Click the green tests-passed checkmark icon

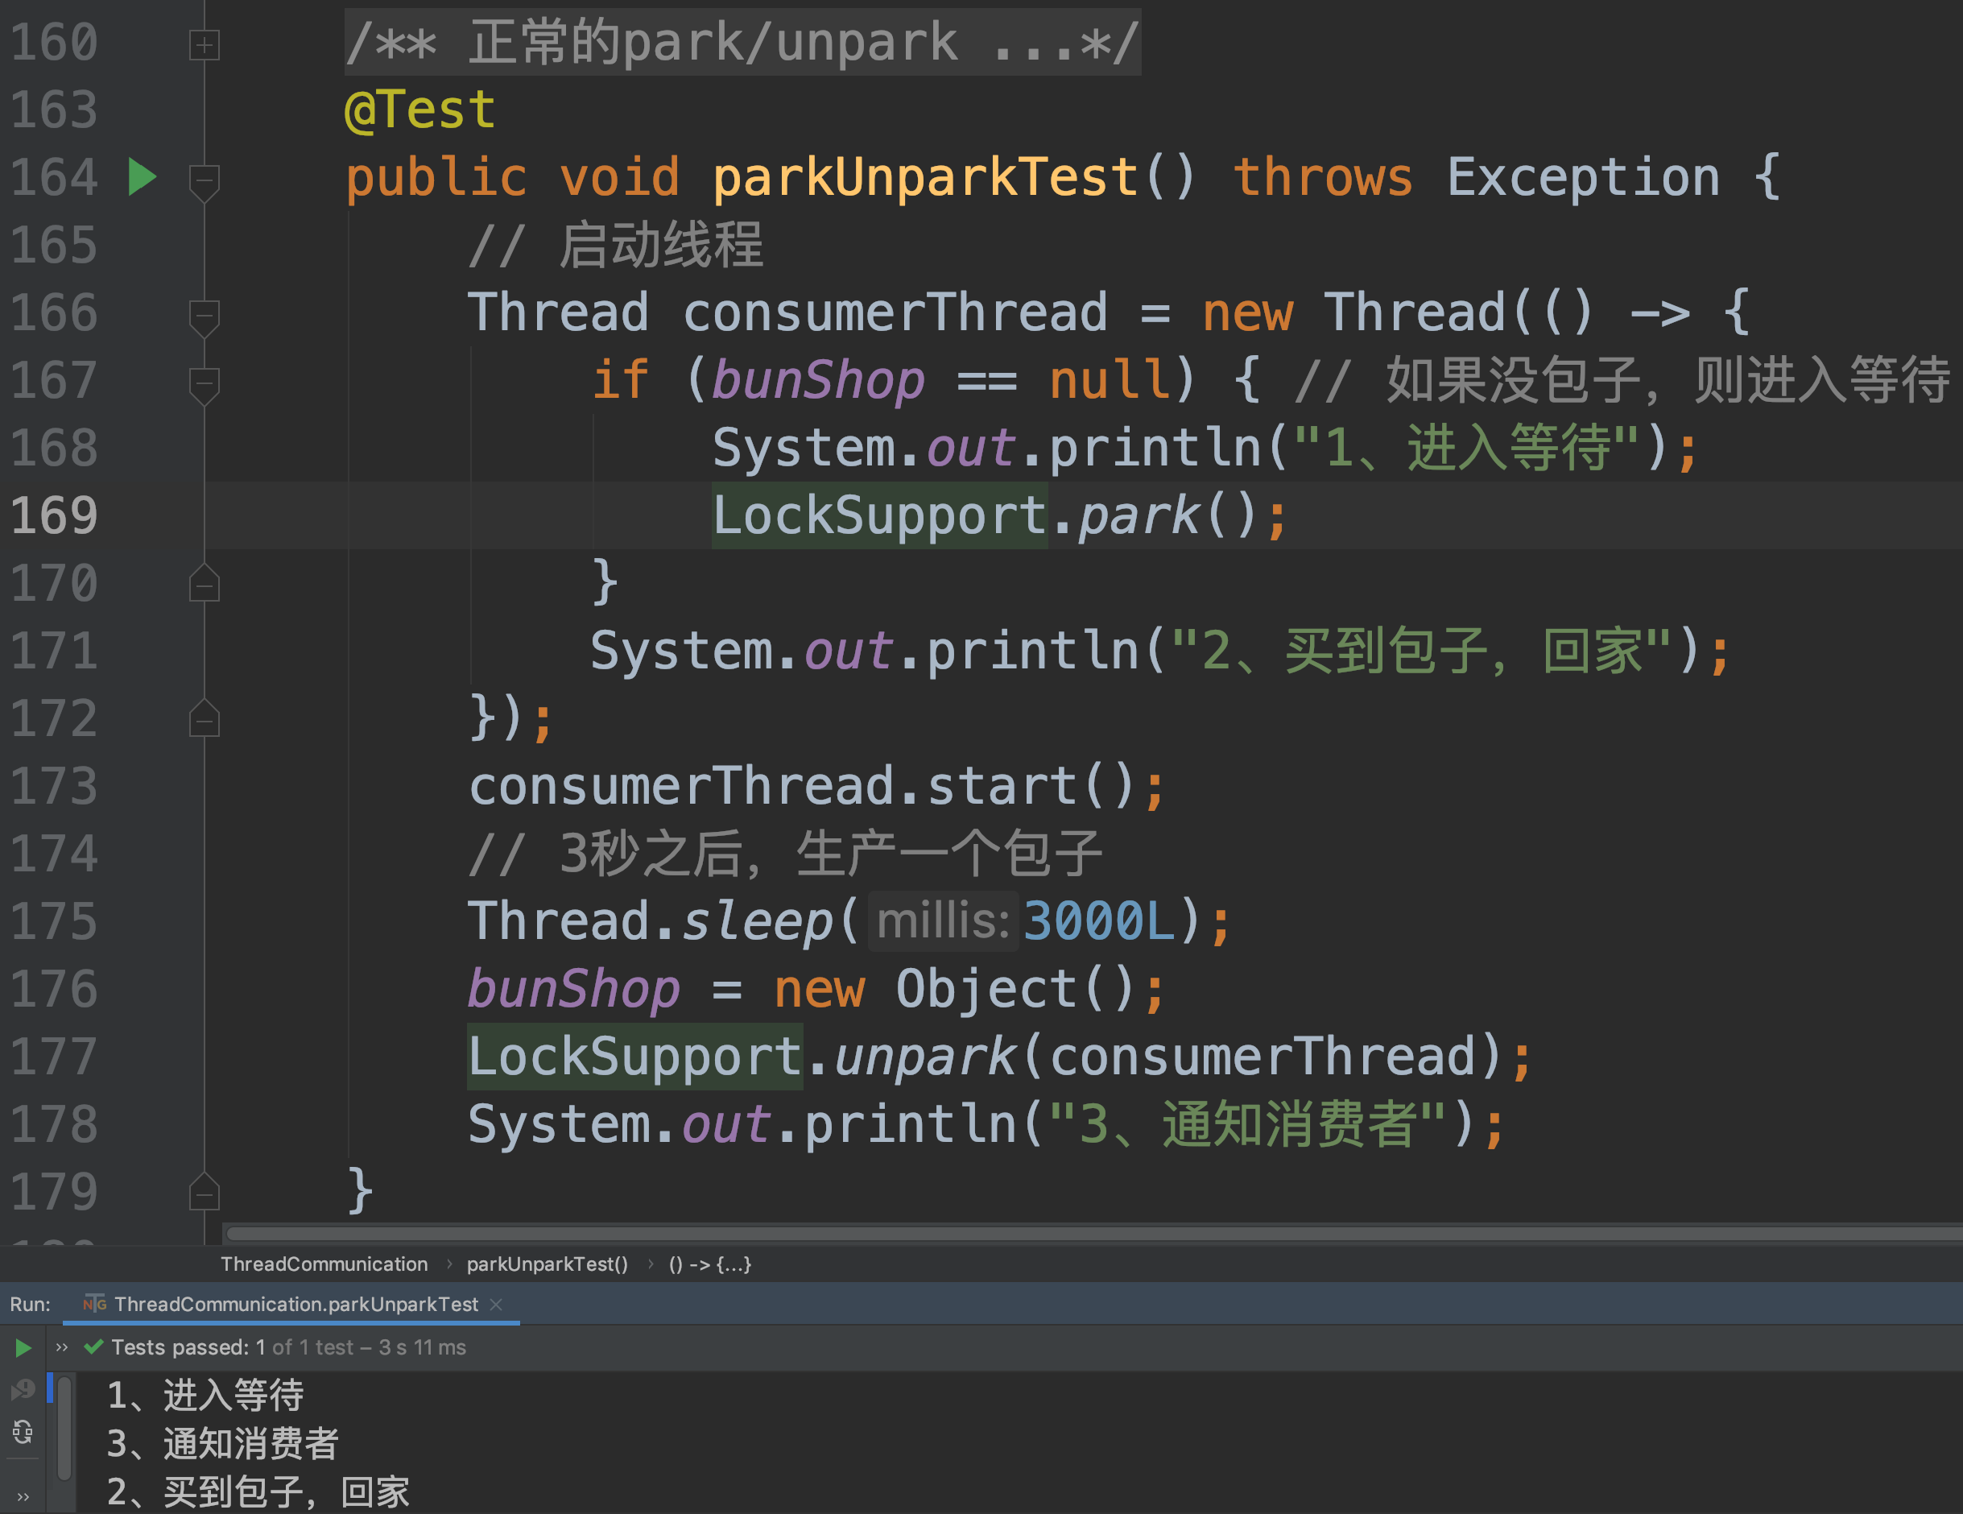93,1346
